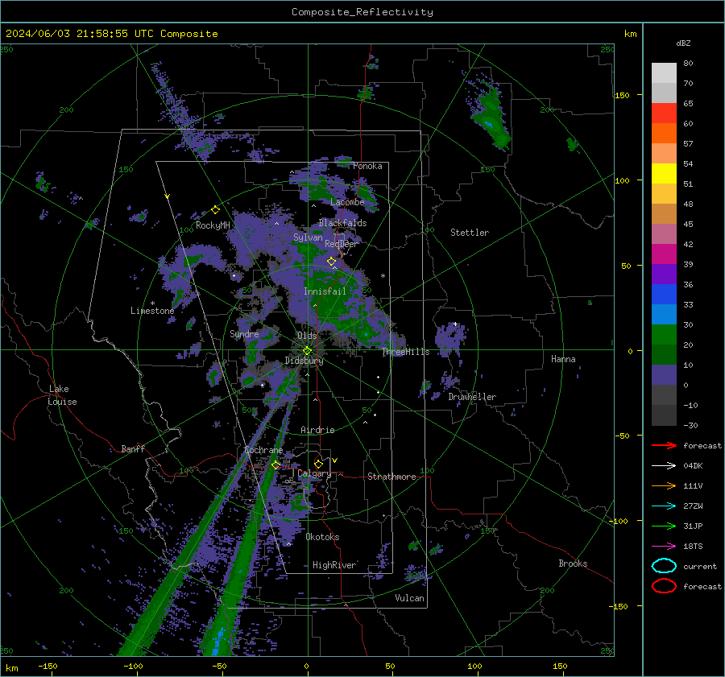Click the Lacombe town label

coord(347,202)
